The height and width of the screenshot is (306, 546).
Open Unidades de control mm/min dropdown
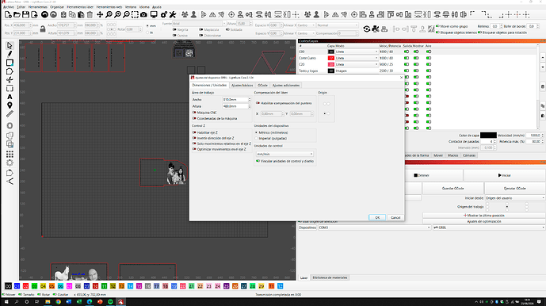tap(284, 154)
